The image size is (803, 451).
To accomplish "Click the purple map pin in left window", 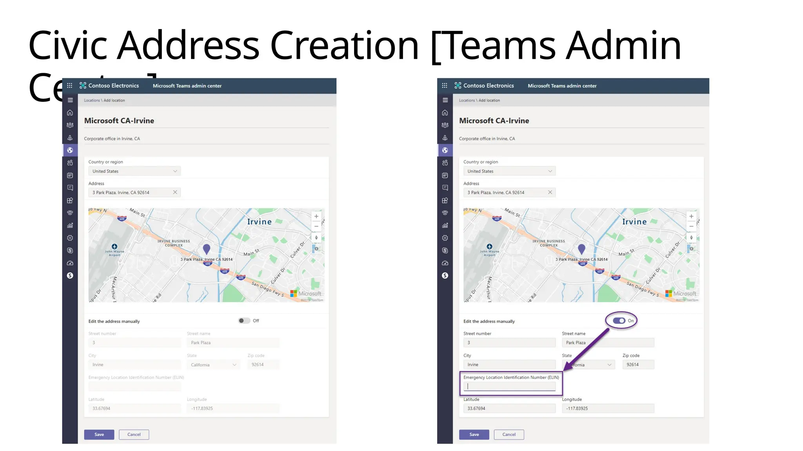I will click(x=207, y=249).
